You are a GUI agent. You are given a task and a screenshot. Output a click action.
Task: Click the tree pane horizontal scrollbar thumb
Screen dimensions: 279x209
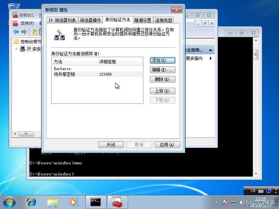[x=26, y=134]
